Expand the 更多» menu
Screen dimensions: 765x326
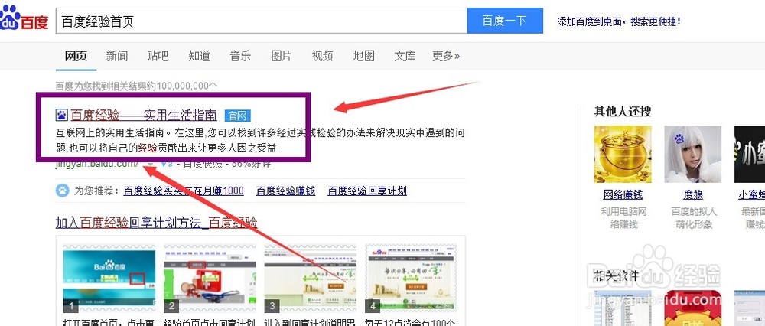point(446,56)
